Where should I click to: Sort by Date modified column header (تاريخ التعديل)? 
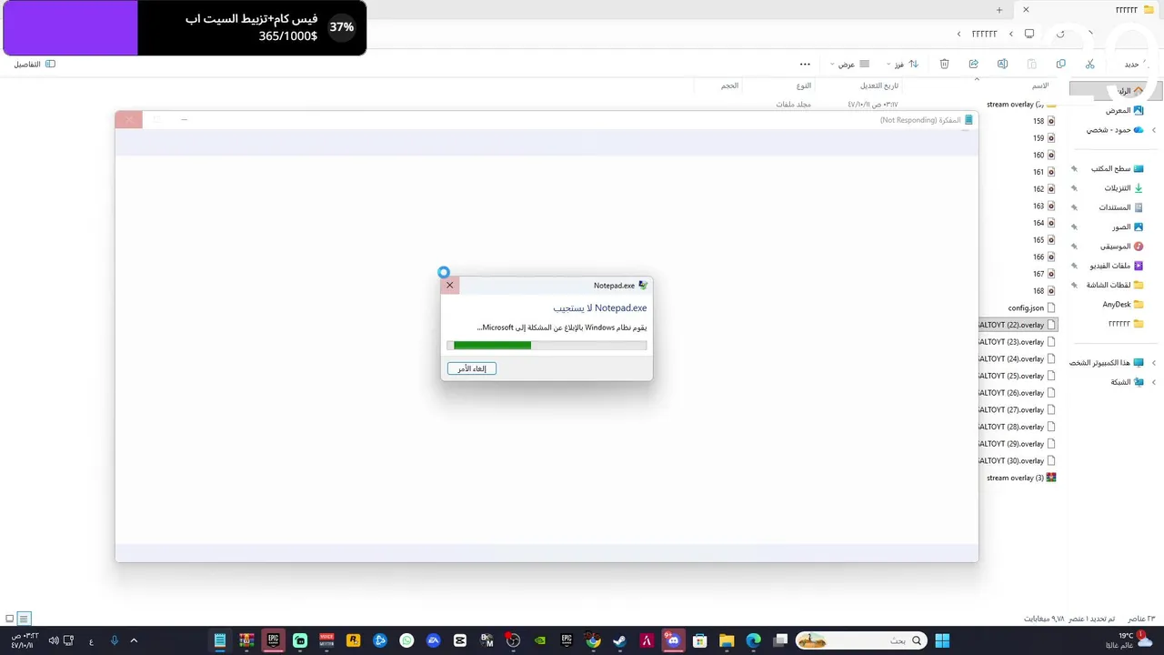click(x=879, y=86)
